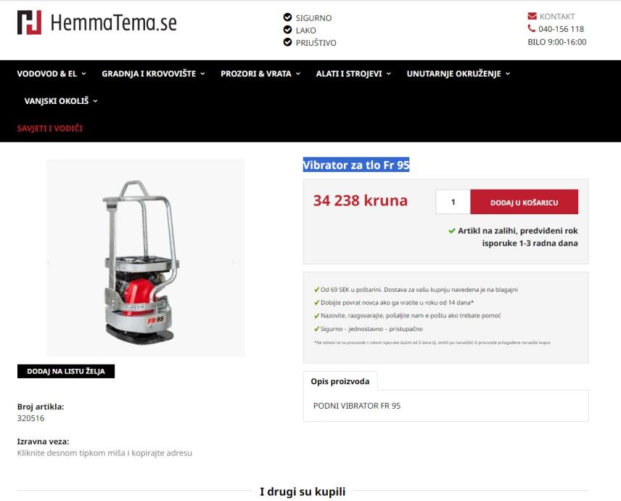Click the checkmark icon beside SIGURNO
Image resolution: width=621 pixels, height=501 pixels.
coord(287,17)
